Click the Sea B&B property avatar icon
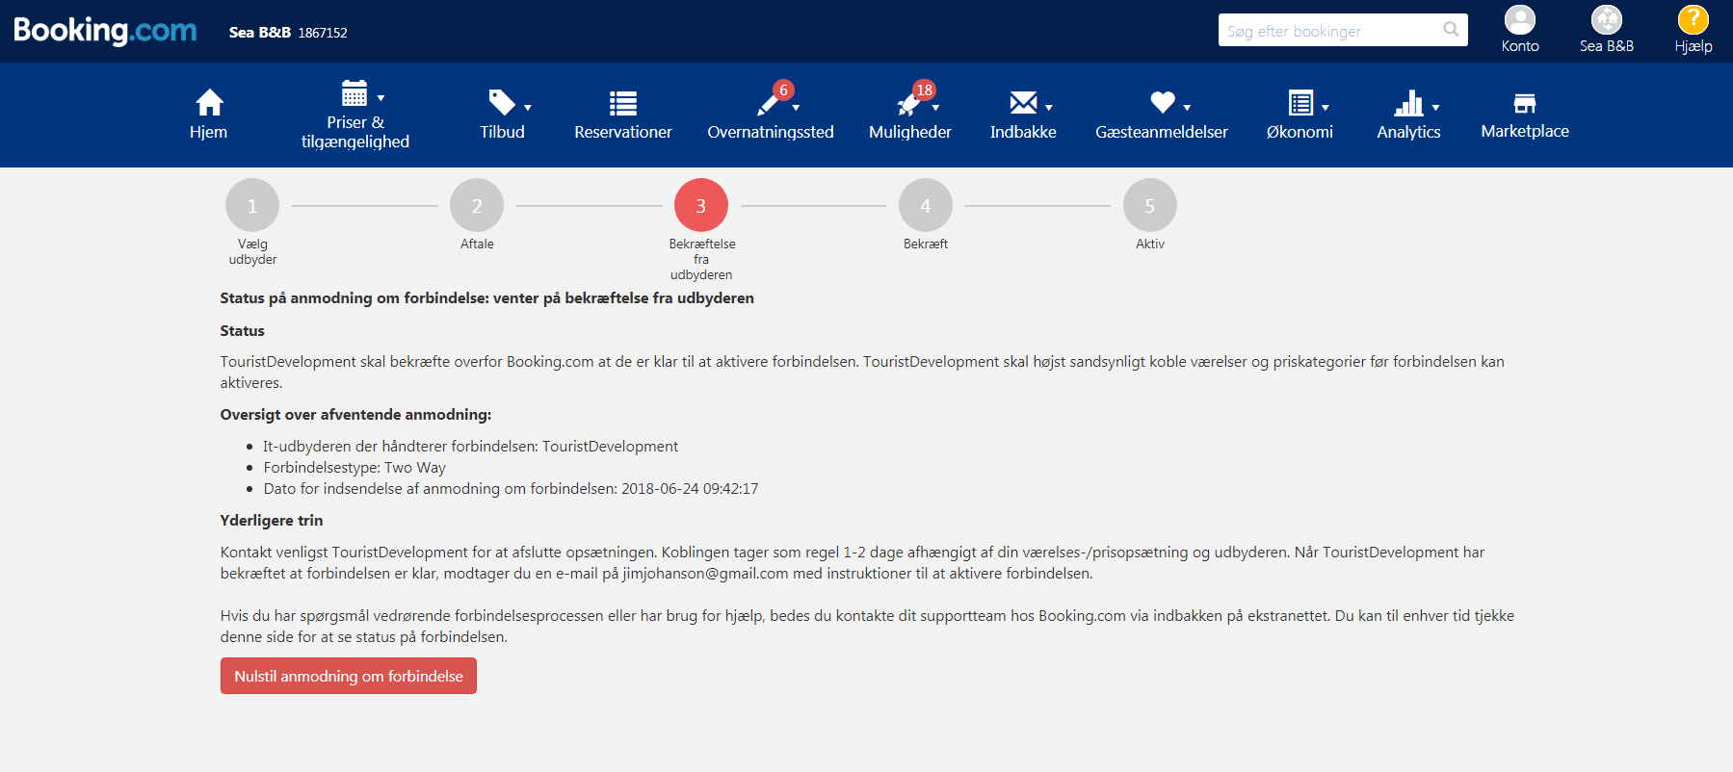The image size is (1733, 772). click(1606, 20)
